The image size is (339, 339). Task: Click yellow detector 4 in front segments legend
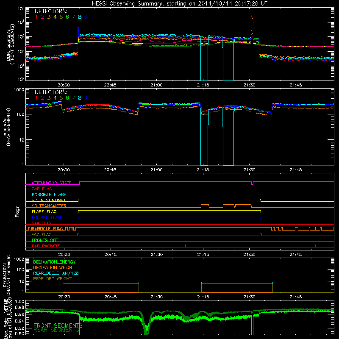(x=55, y=17)
